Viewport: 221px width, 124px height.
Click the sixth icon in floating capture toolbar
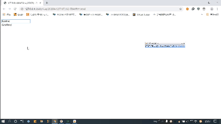coord(160,46)
